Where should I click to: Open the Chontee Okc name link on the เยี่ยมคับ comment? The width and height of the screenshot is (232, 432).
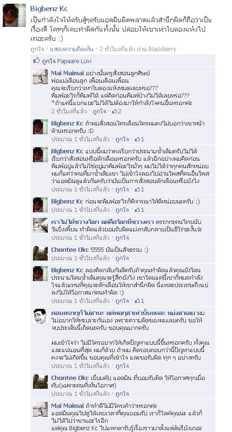coord(70,378)
